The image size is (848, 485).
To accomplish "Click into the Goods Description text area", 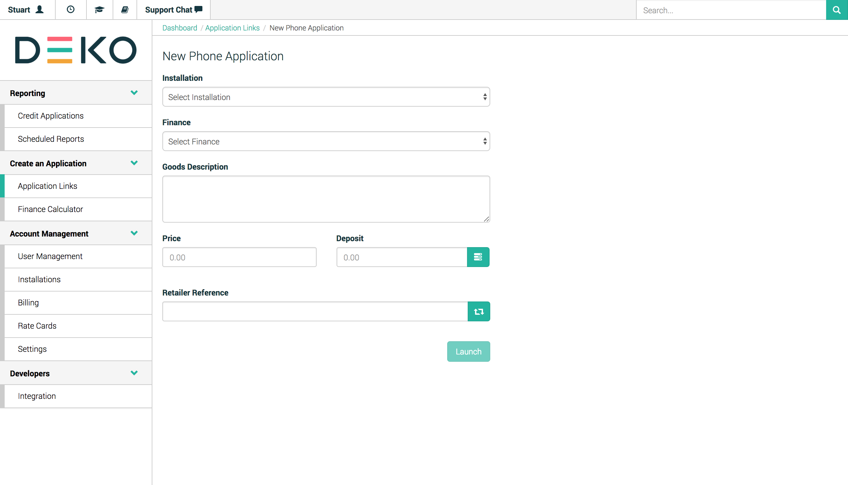I will click(326, 199).
